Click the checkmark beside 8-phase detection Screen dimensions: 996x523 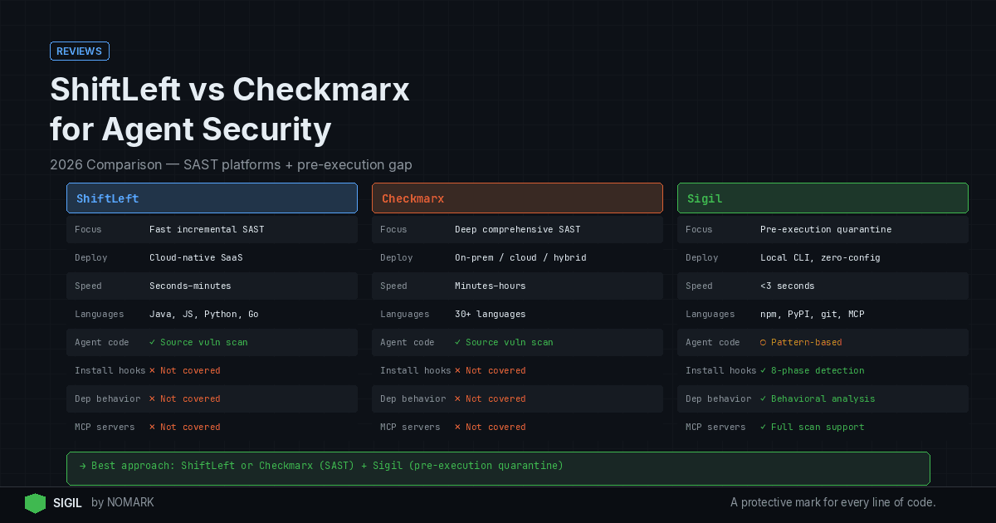[764, 370]
